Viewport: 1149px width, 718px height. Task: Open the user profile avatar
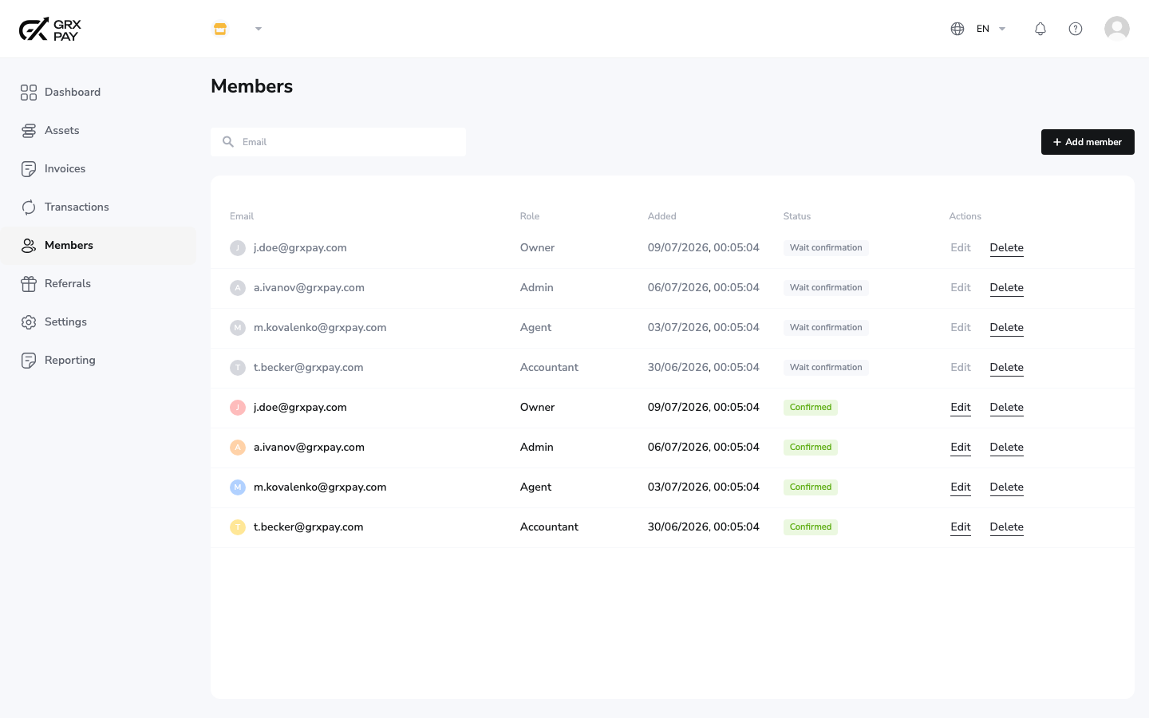(1117, 29)
